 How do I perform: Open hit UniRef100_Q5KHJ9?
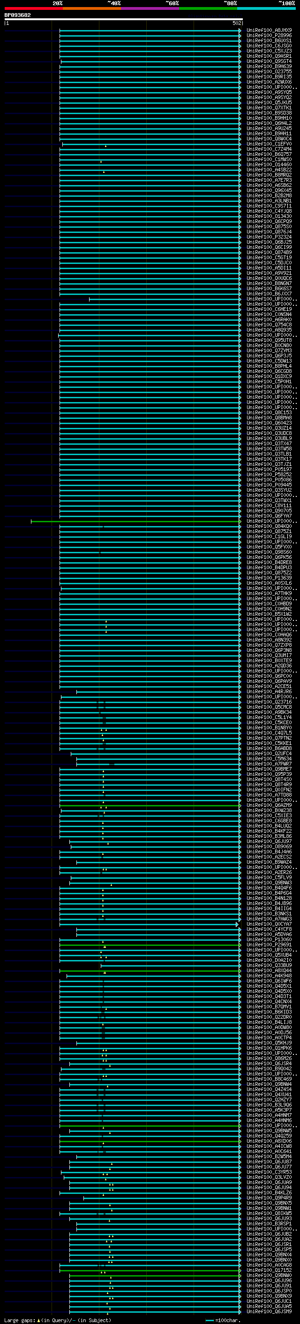[269, 1043]
